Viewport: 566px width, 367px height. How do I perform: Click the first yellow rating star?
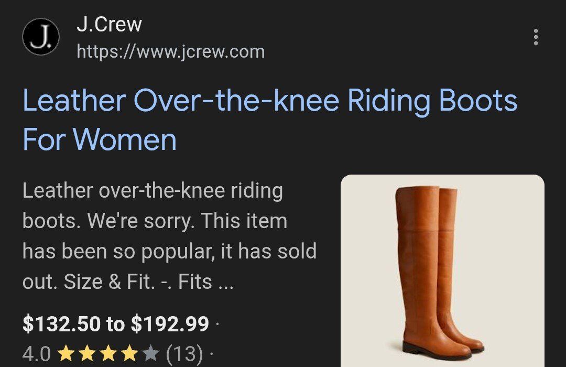(66, 353)
